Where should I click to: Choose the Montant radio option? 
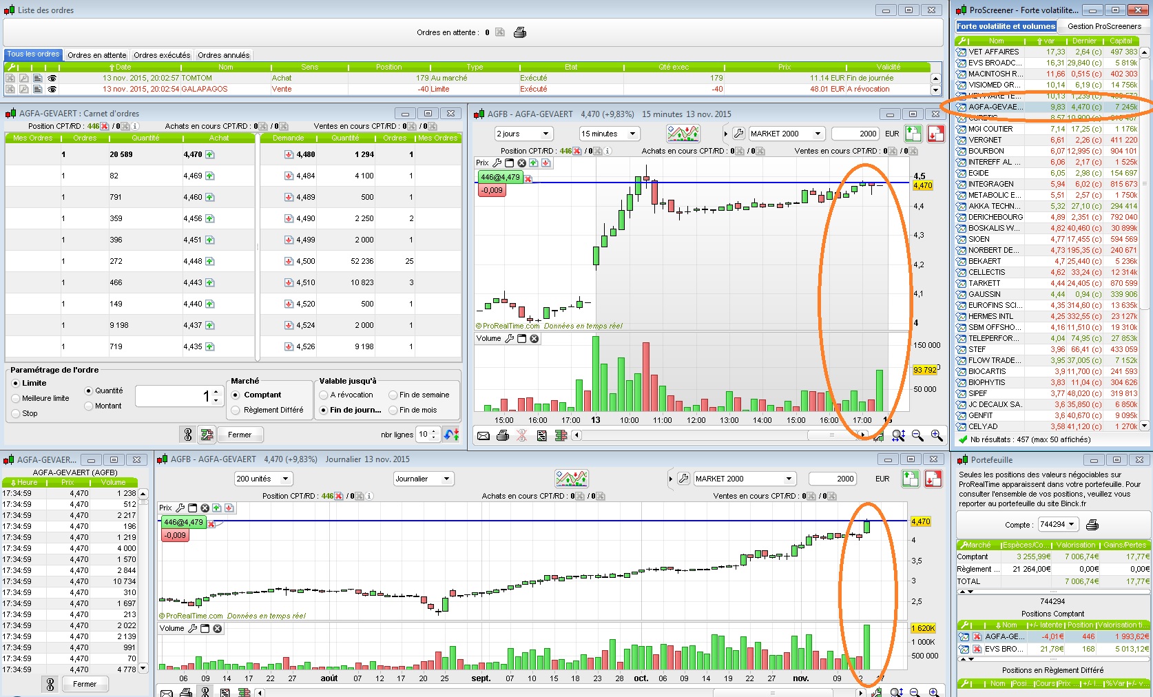88,406
